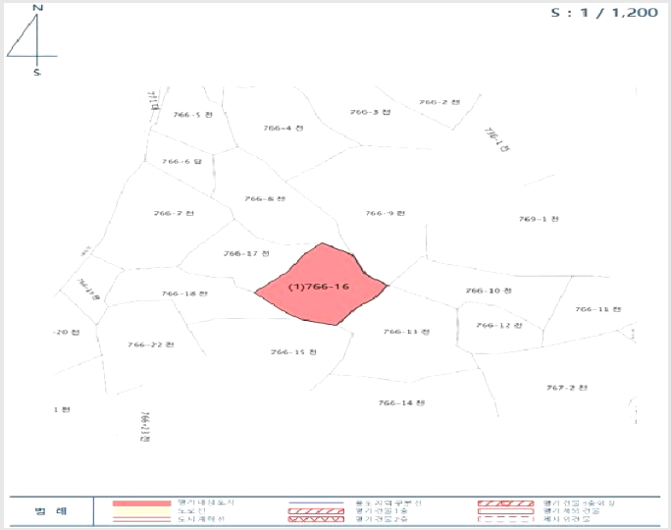Select parcel label 766-12 전
This screenshot has width=671, height=530.
tap(499, 326)
